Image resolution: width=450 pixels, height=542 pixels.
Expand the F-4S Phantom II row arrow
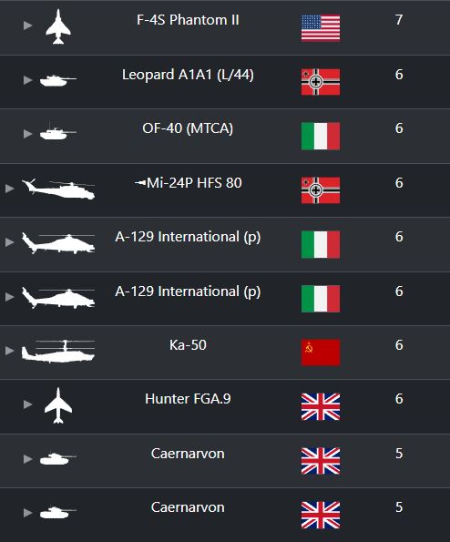click(27, 26)
